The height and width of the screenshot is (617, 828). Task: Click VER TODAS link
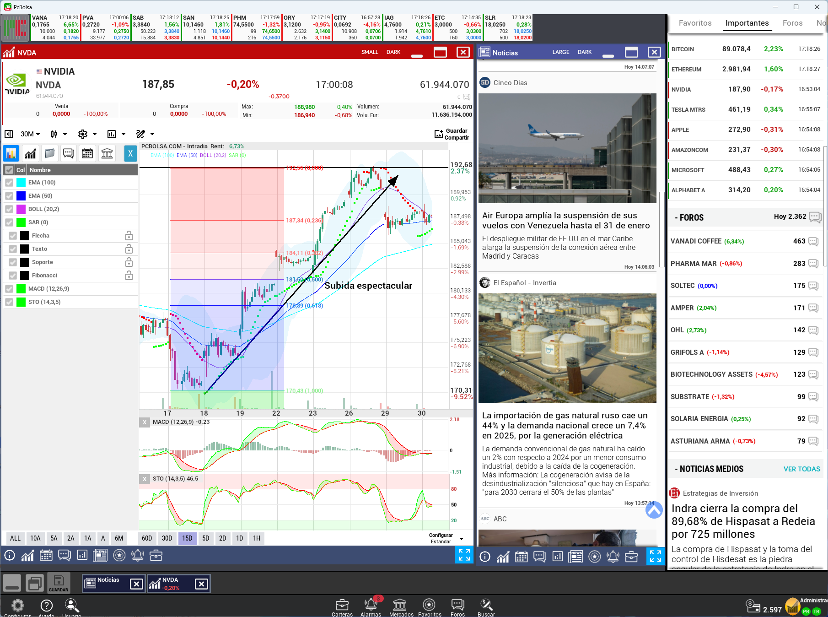(x=801, y=469)
